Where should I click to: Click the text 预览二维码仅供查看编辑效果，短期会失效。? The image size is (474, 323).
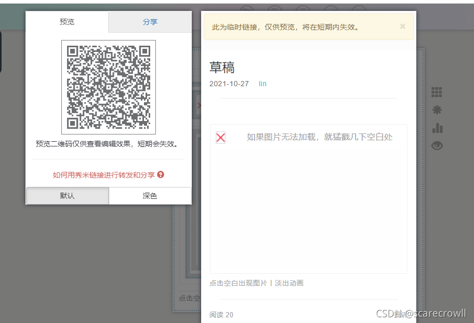pyautogui.click(x=107, y=144)
